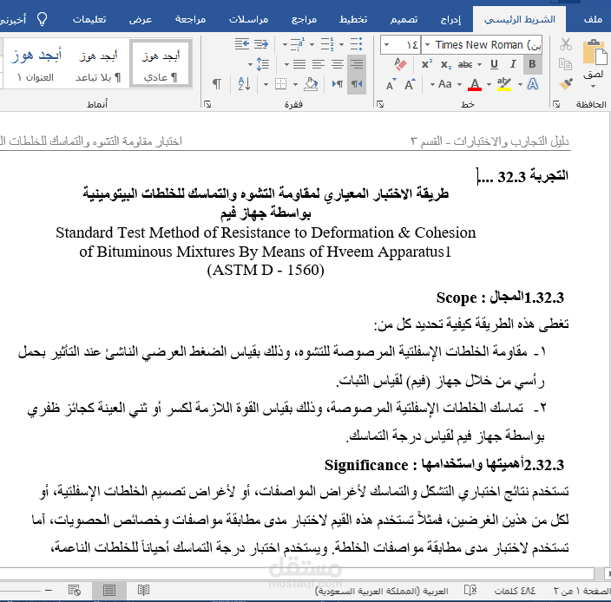This screenshot has width=611, height=602.
Task: Activate the Format Painter brush
Action: tap(565, 84)
